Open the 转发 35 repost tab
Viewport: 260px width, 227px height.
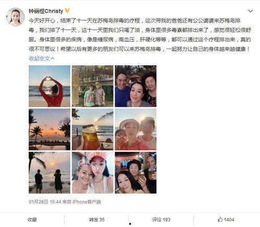coord(97,220)
